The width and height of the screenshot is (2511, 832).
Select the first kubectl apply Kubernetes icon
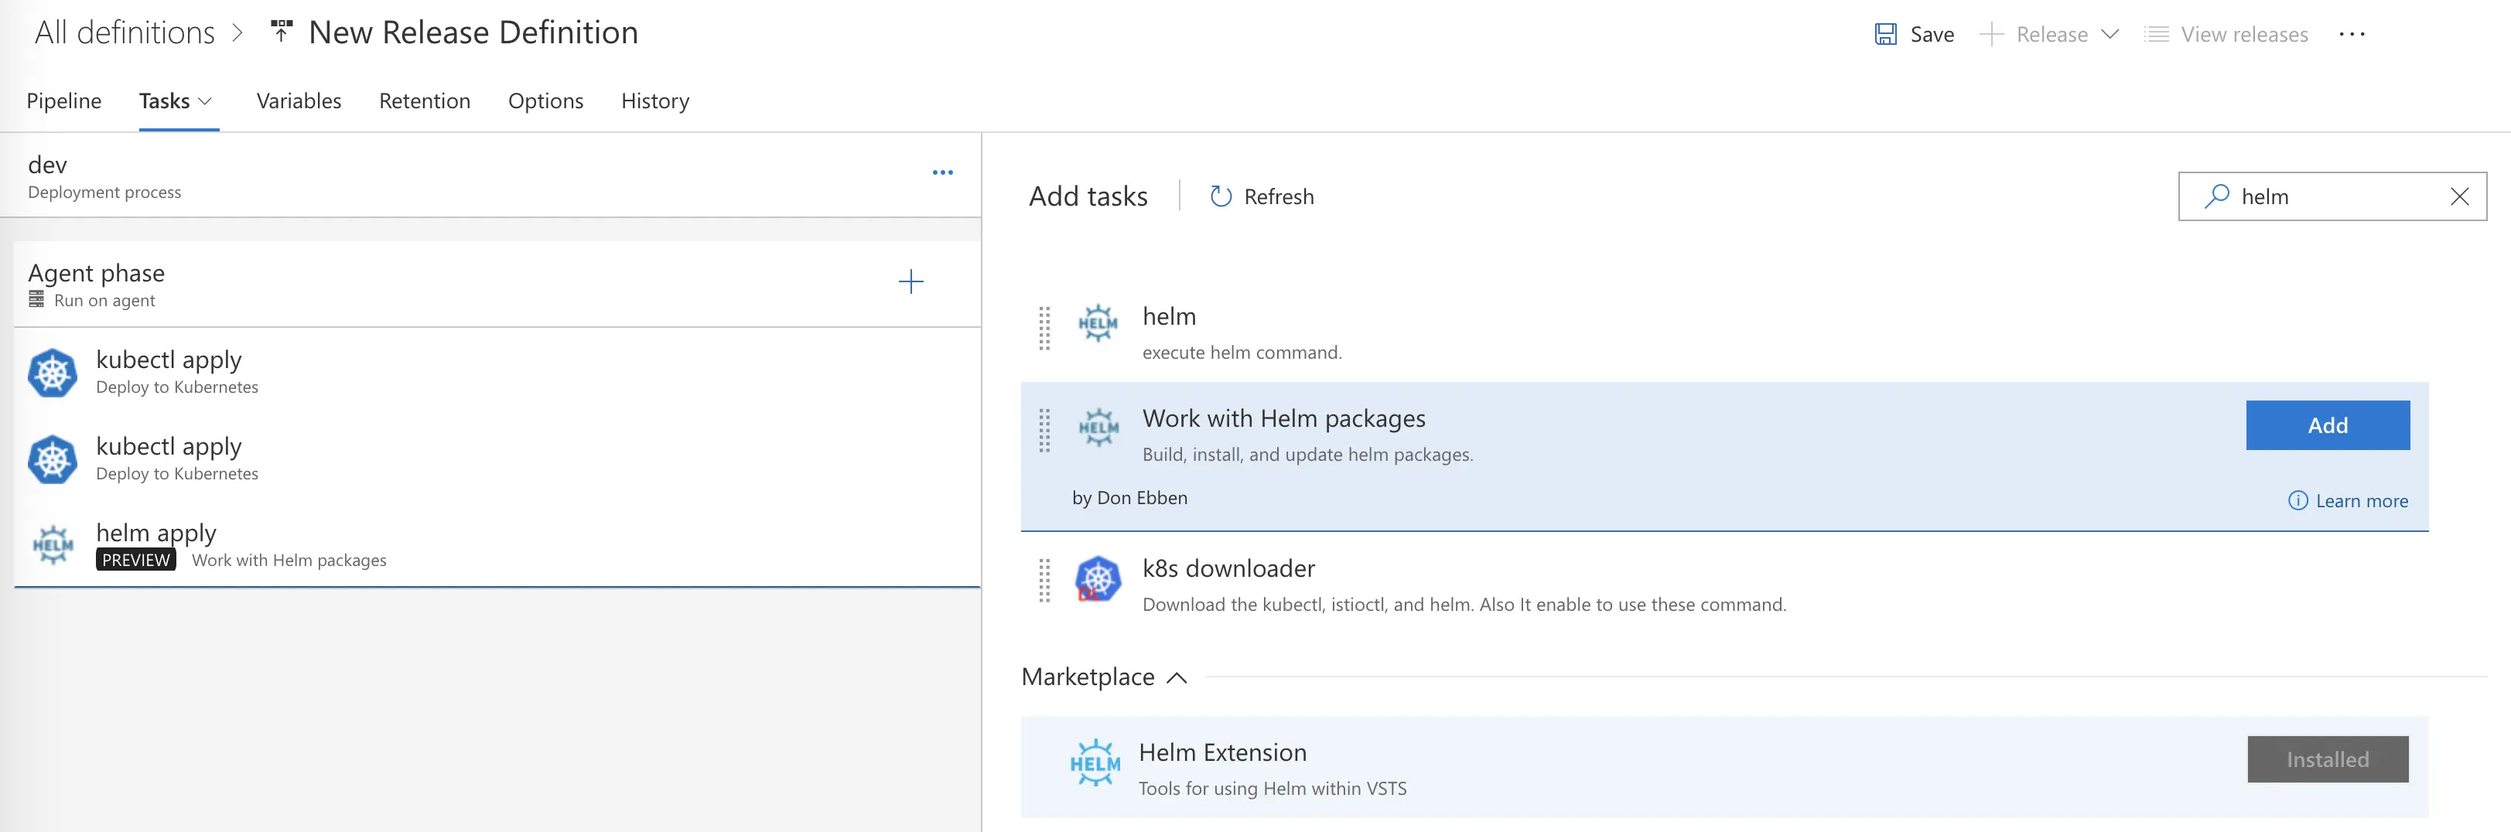point(53,373)
